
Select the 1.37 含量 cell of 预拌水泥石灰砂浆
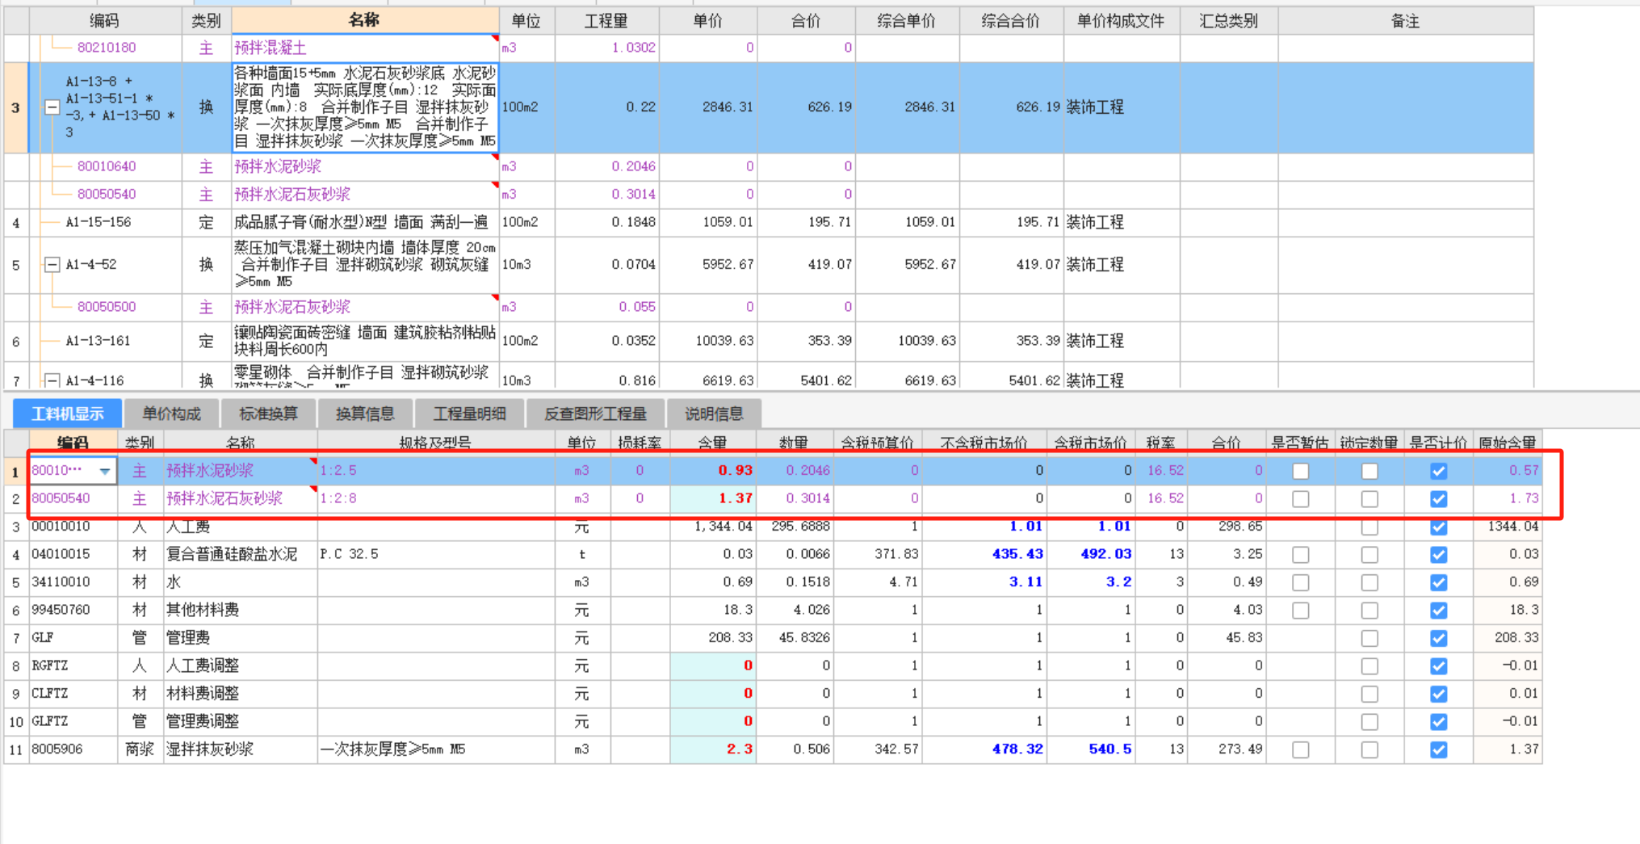[713, 498]
